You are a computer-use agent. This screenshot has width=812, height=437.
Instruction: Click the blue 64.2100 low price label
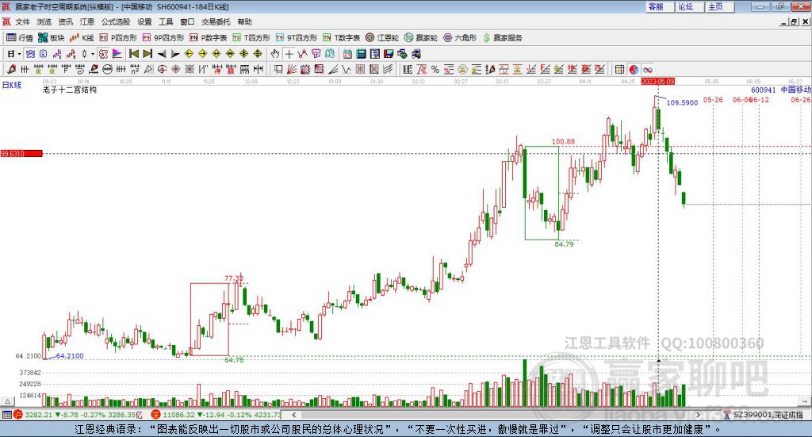(x=70, y=356)
